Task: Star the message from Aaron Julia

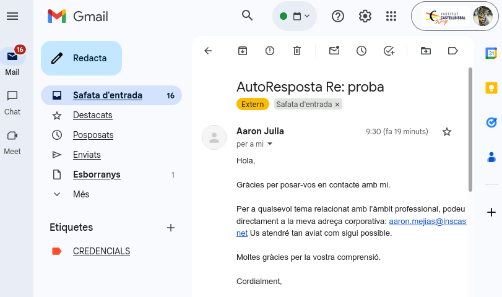Action: click(447, 132)
